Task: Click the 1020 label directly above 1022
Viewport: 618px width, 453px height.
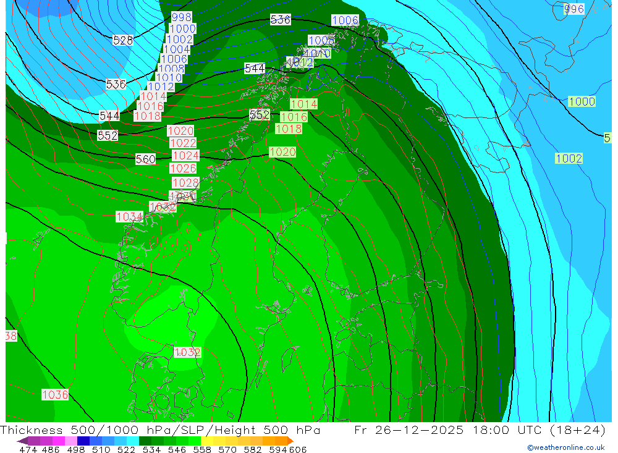Action: coord(180,130)
